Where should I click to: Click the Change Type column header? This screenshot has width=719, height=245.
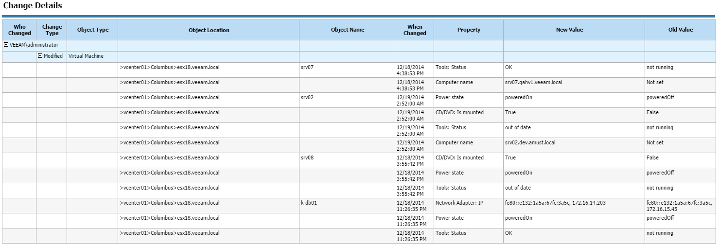pyautogui.click(x=52, y=30)
